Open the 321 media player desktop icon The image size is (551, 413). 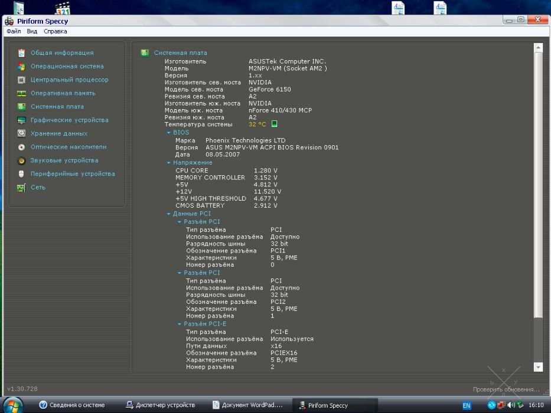click(x=63, y=8)
